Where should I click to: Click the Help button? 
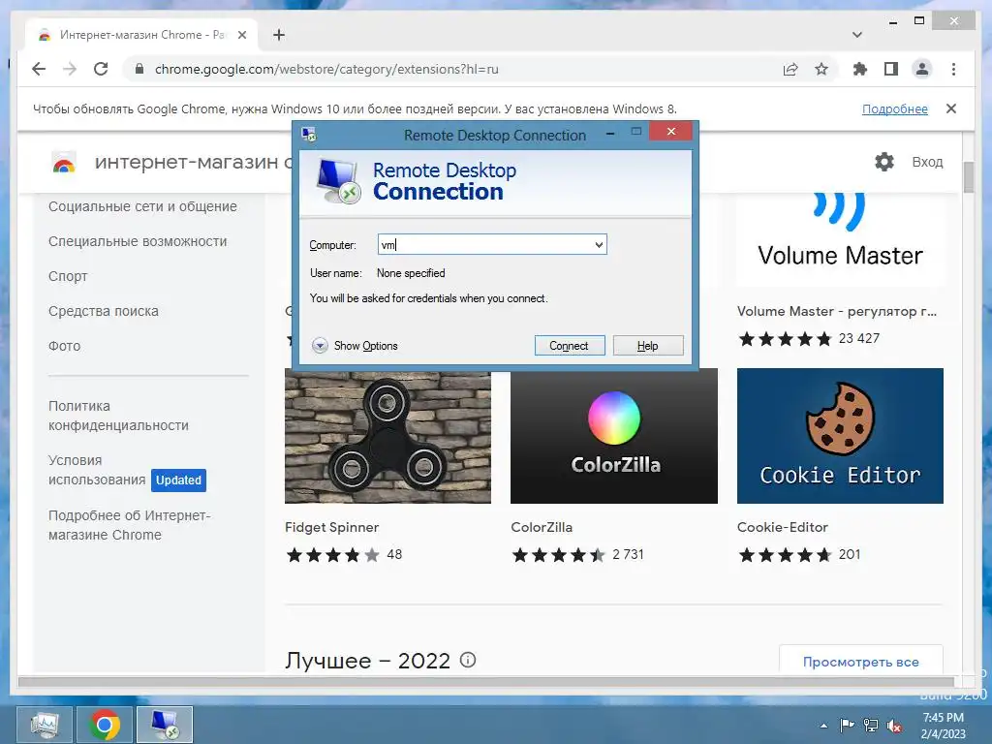[x=648, y=346]
